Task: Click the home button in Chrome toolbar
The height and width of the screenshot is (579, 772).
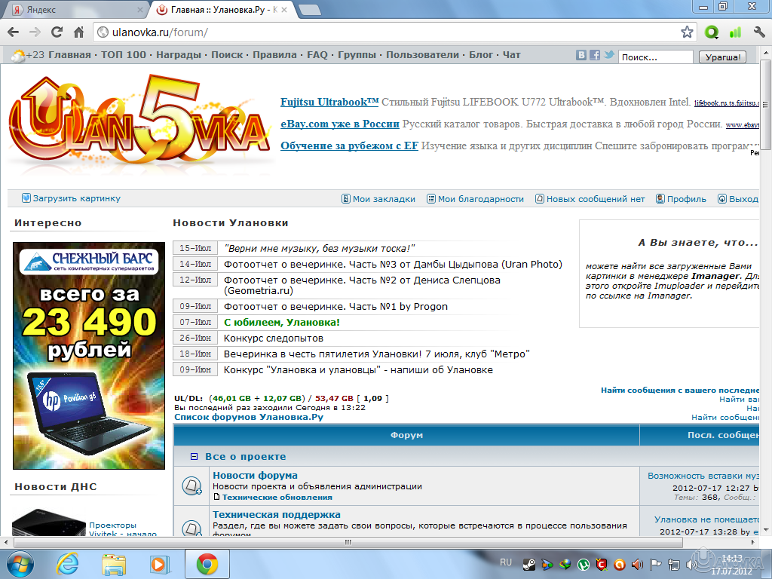Action: click(x=78, y=32)
